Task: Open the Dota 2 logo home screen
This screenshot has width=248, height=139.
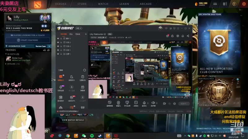Action: coord(38,4)
